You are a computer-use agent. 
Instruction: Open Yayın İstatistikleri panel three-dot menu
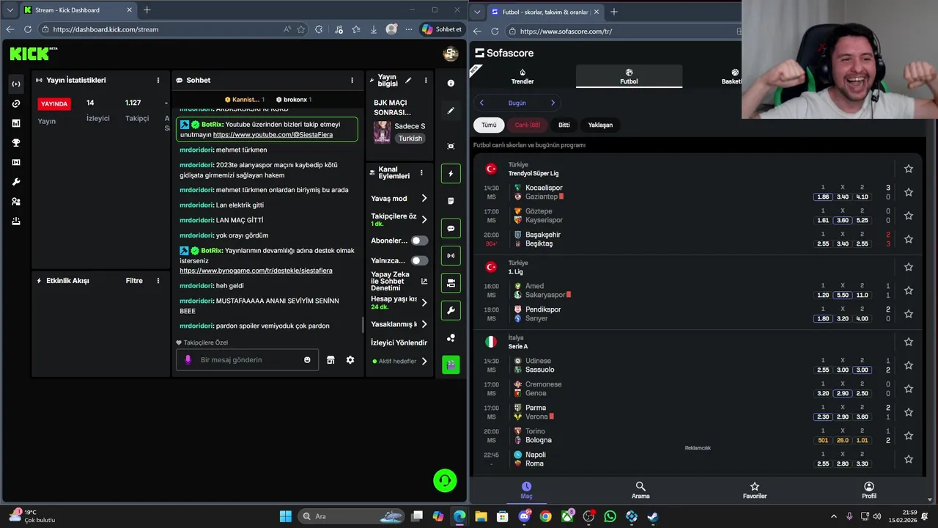tap(158, 80)
